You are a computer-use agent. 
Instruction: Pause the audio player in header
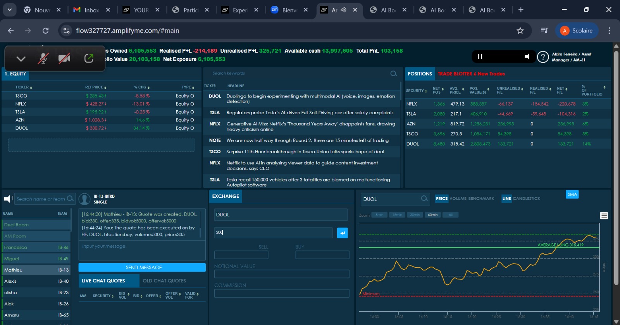[x=480, y=56]
